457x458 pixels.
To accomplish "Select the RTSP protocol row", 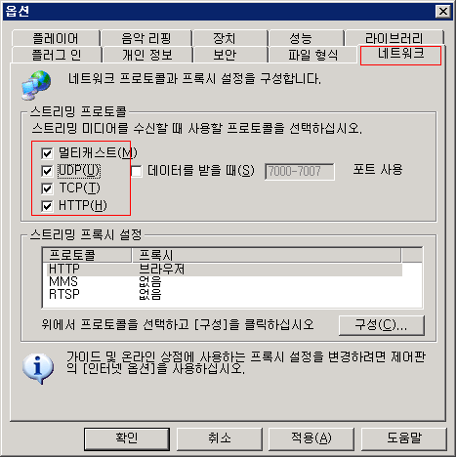I will click(225, 294).
